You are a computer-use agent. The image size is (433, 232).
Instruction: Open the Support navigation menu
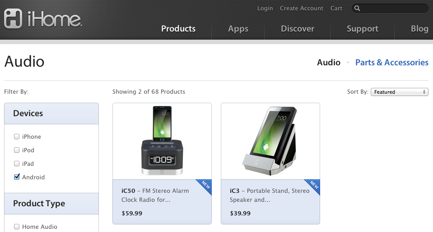pos(362,29)
